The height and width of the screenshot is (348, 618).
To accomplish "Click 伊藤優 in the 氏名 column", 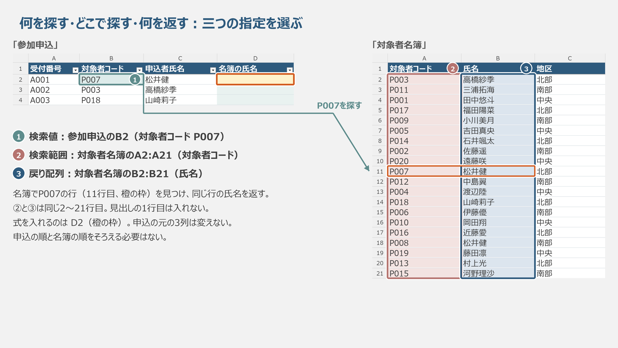I will [x=498, y=212].
